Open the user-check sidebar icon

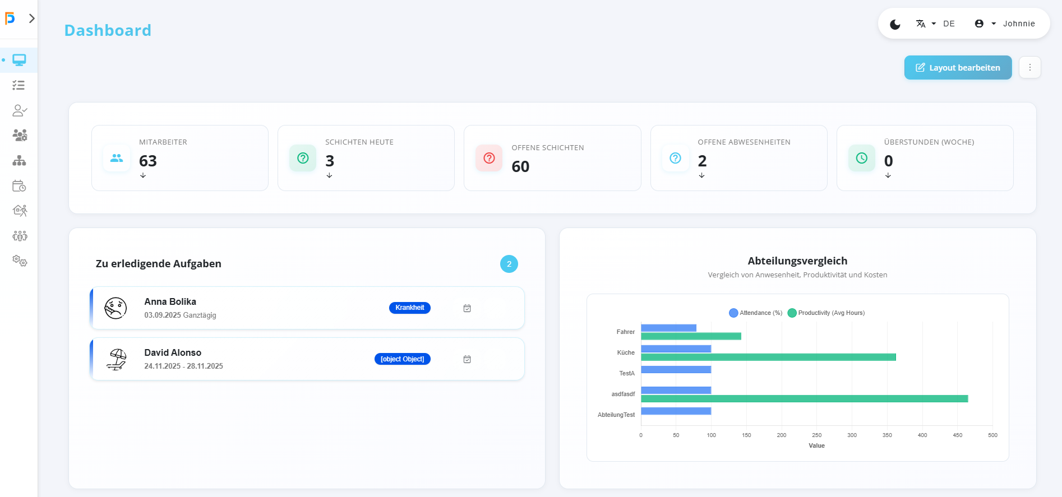coord(20,110)
